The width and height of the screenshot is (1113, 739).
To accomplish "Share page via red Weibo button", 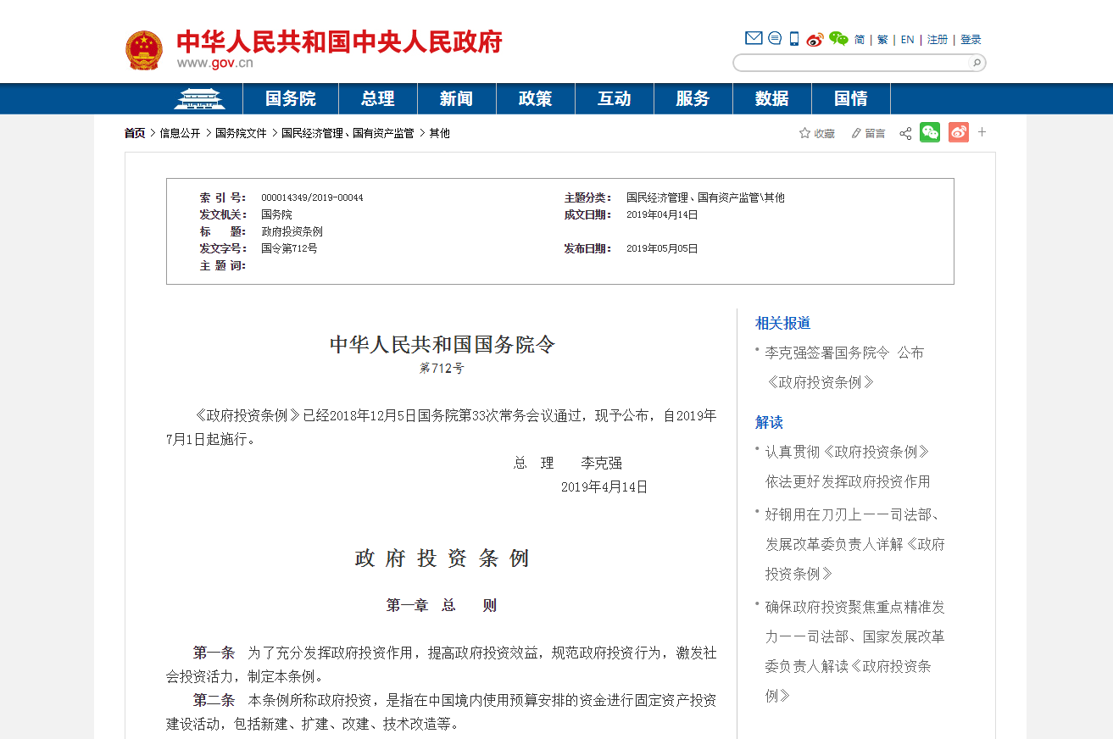I will [959, 132].
